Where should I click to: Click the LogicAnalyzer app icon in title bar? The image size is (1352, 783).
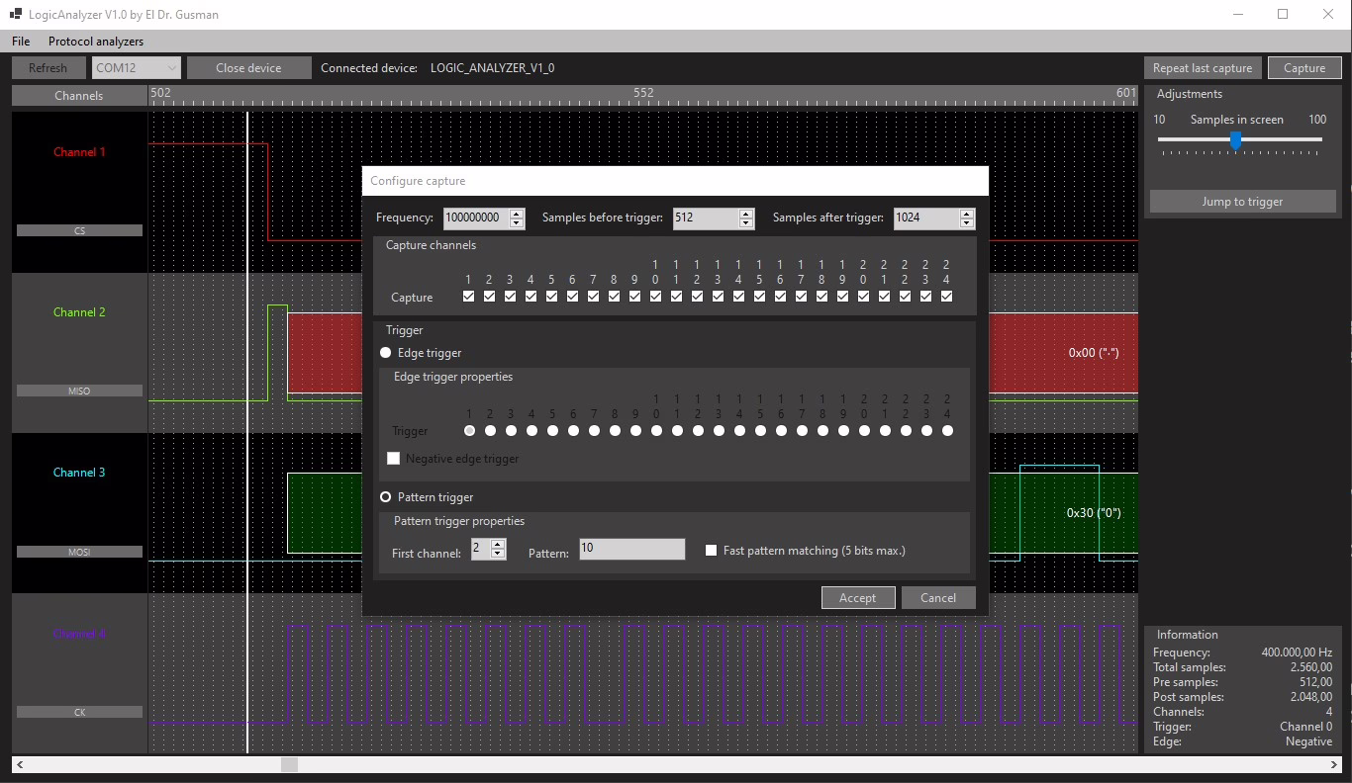15,14
